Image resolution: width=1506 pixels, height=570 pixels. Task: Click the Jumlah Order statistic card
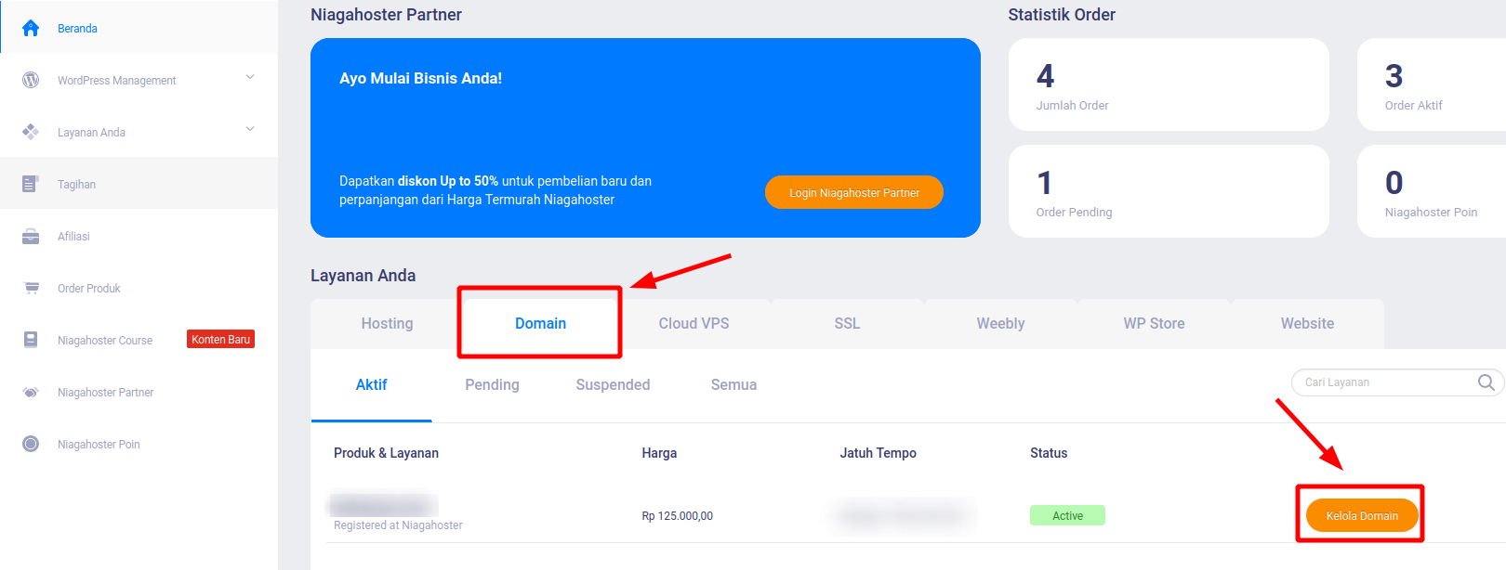(1169, 84)
